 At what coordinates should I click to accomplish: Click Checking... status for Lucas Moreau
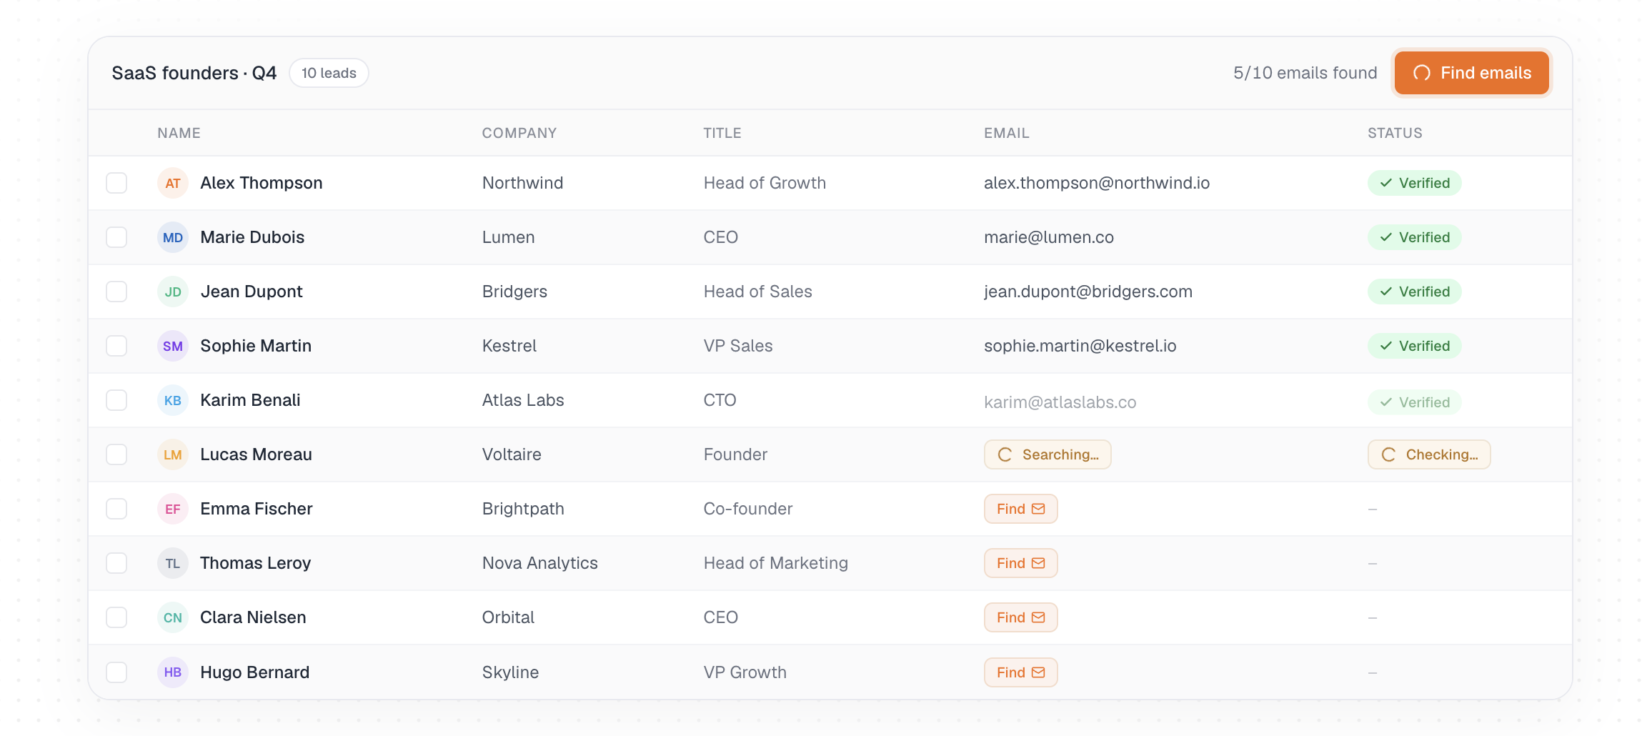[x=1429, y=454]
